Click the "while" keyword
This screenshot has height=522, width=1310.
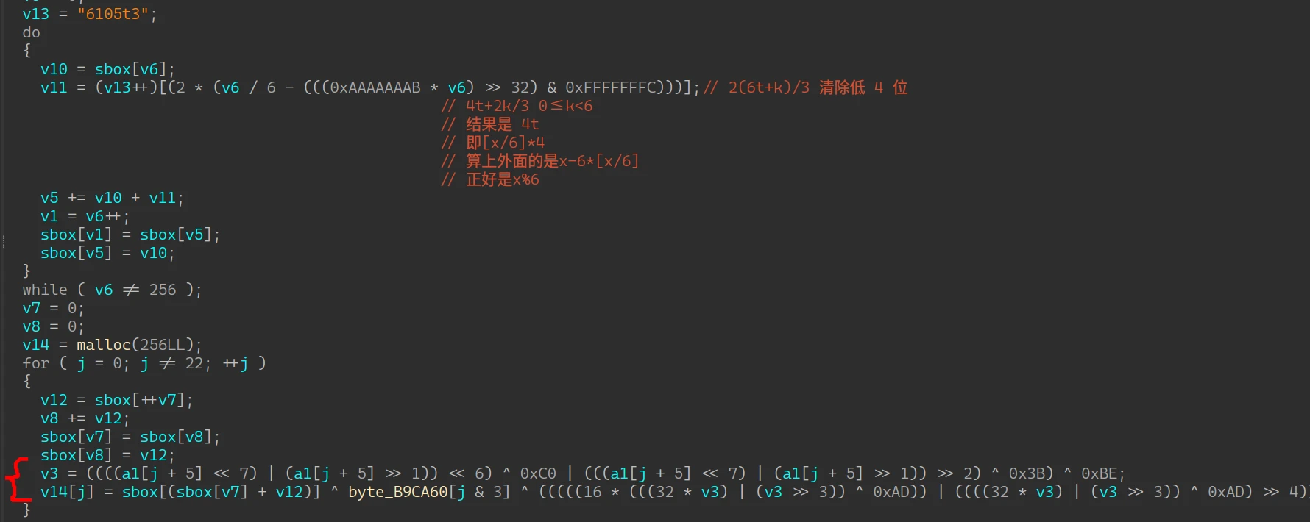[44, 290]
